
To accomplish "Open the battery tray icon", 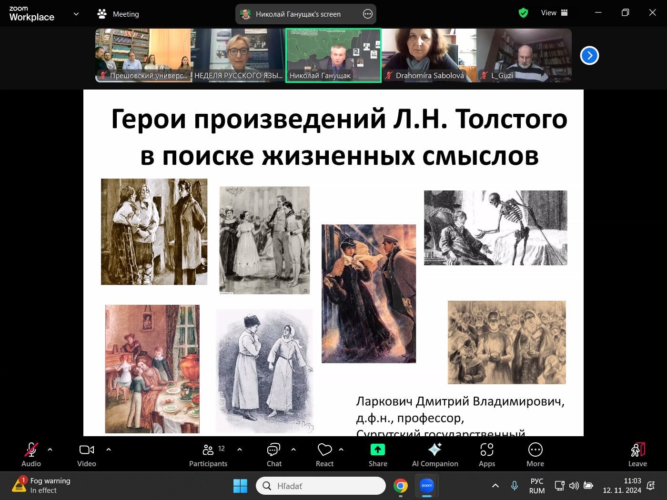I will [588, 486].
